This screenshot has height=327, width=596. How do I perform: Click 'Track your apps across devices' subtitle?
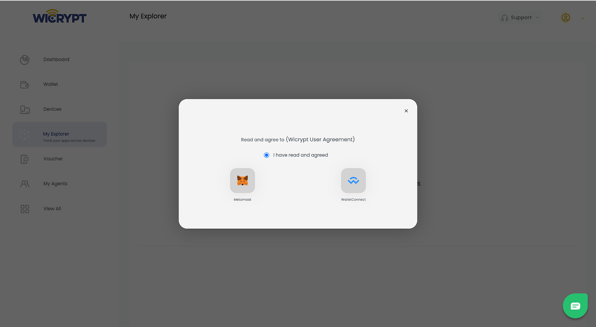coord(69,141)
